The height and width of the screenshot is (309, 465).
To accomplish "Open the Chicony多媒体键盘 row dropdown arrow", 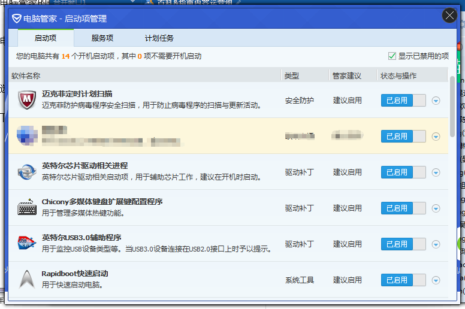I will (436, 208).
